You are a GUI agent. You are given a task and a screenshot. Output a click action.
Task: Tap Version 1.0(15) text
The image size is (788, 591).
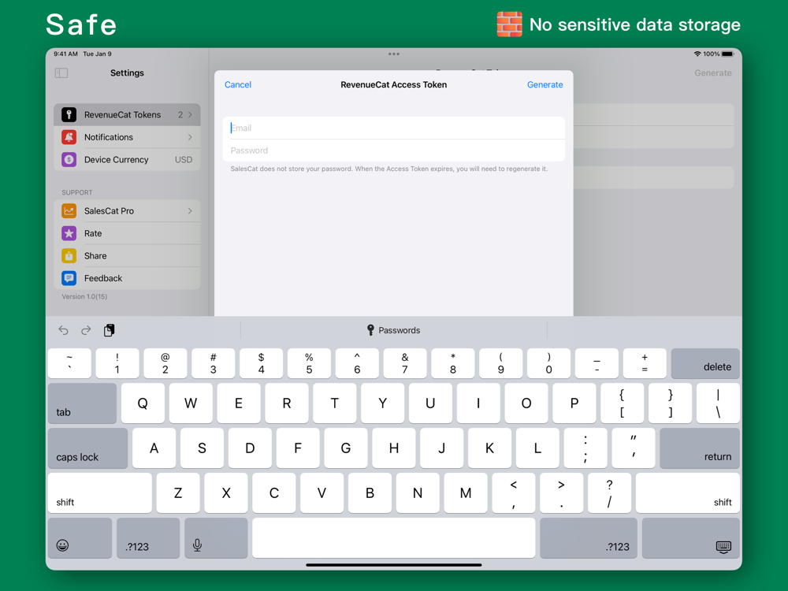click(84, 296)
